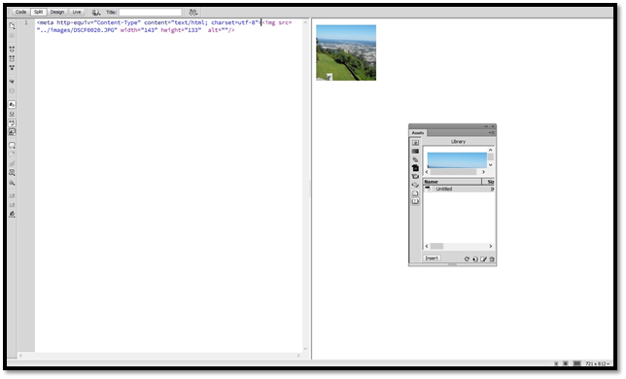626x379 pixels.
Task: Click code pane horizontal scroll left arrow
Action: click(x=20, y=356)
